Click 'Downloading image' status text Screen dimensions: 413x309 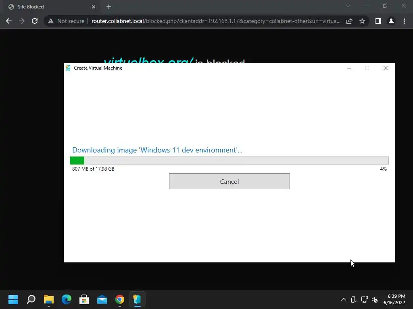coord(157,150)
